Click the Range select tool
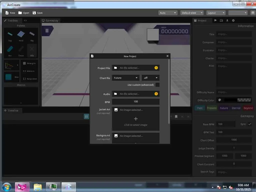 tap(29, 79)
